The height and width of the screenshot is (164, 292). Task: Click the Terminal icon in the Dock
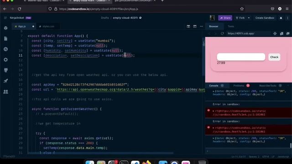pos(124,163)
